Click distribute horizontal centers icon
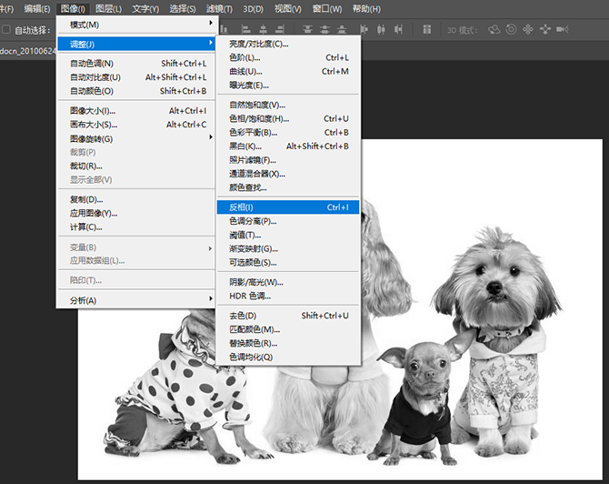 [x=381, y=29]
